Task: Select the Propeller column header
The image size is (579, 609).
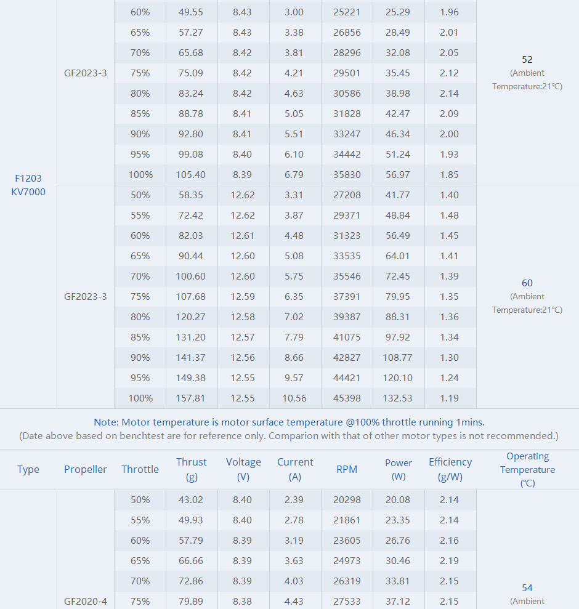Action: pyautogui.click(x=85, y=469)
